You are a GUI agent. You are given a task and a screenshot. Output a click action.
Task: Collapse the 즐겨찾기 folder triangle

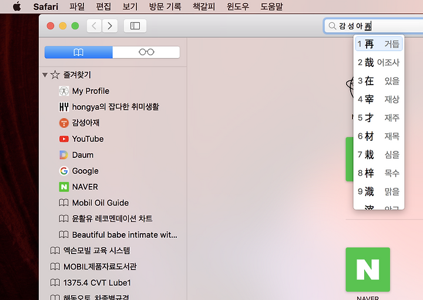(x=45, y=75)
